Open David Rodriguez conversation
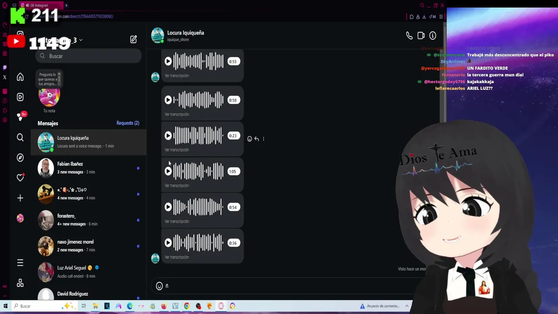The width and height of the screenshot is (558, 314). [88, 294]
